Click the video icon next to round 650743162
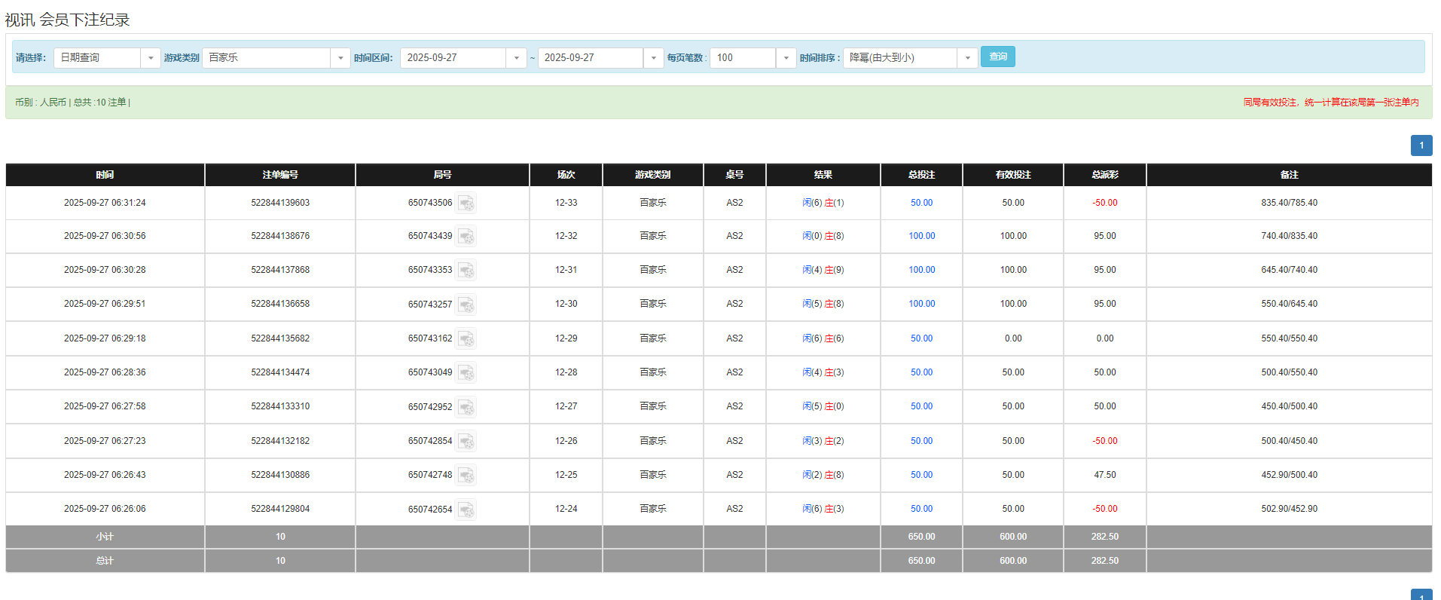Screen dimensions: 1441x600 point(466,339)
